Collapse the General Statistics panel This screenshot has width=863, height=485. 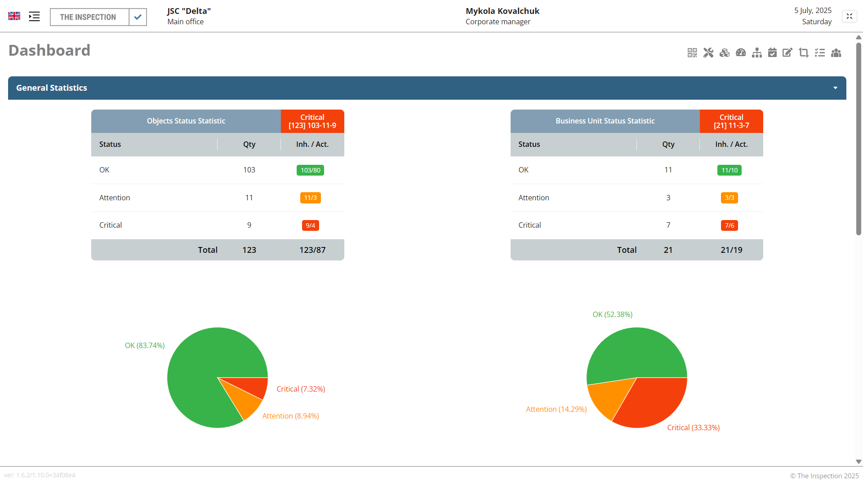[x=835, y=88]
